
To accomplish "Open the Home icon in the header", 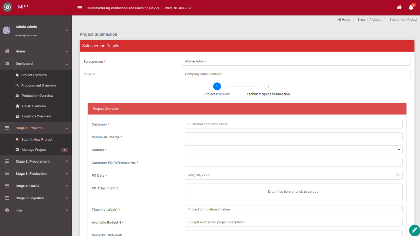I will pos(399,7).
